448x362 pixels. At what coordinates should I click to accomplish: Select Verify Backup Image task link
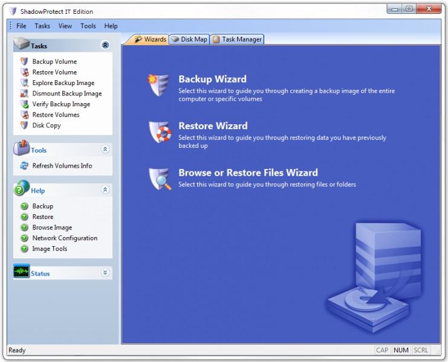(61, 104)
